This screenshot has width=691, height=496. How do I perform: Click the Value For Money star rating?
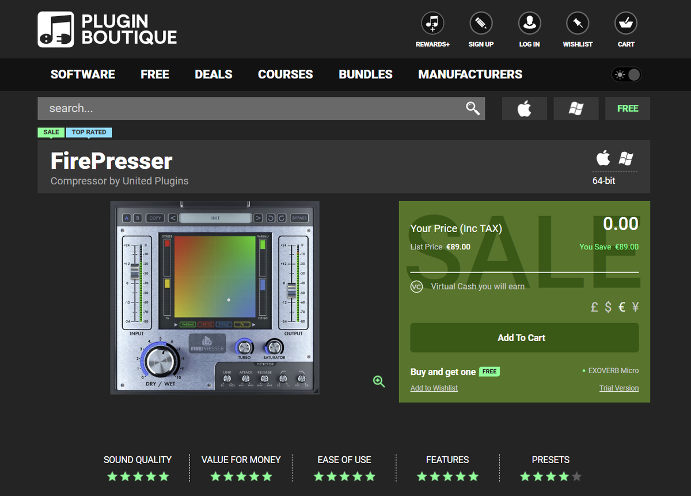pyautogui.click(x=241, y=476)
